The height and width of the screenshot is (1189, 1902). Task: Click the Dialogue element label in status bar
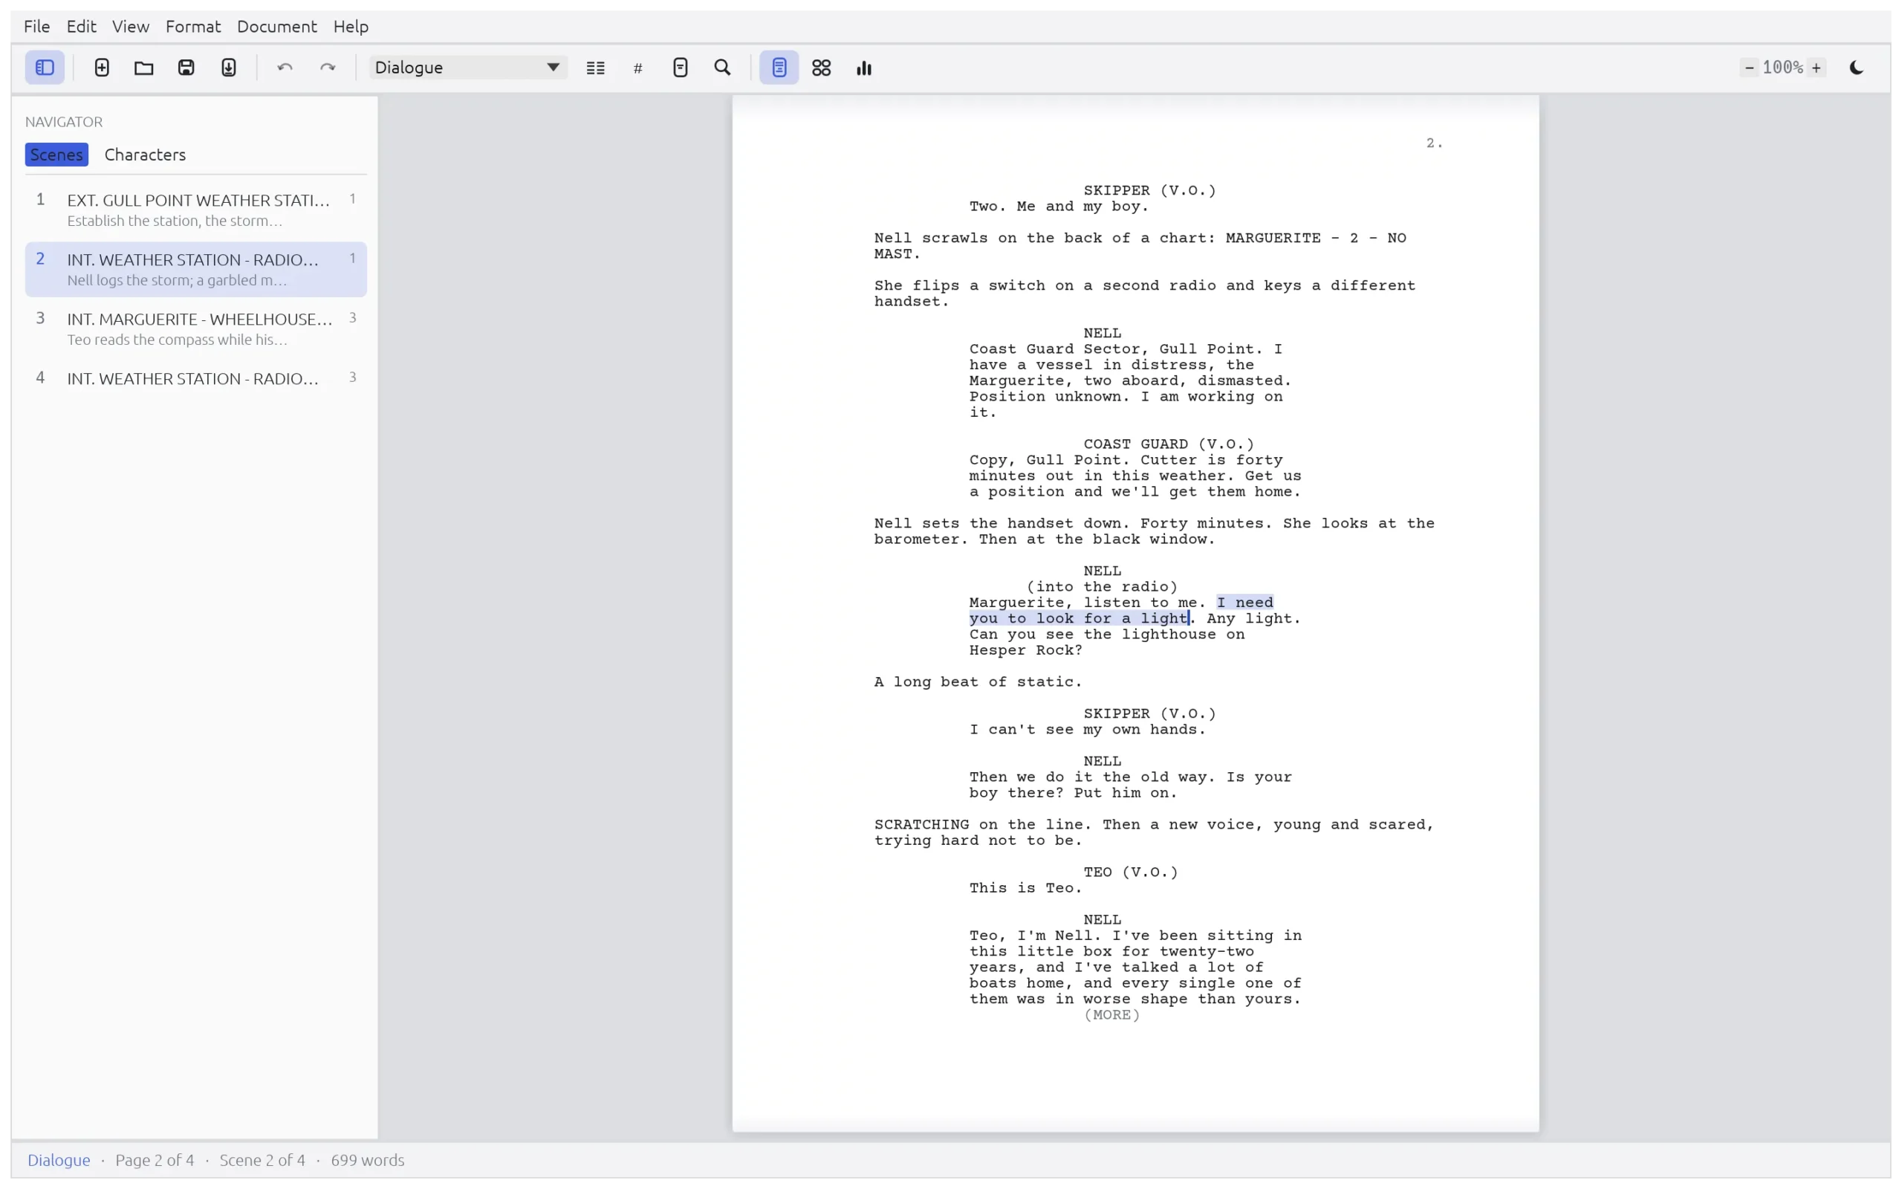point(59,1160)
